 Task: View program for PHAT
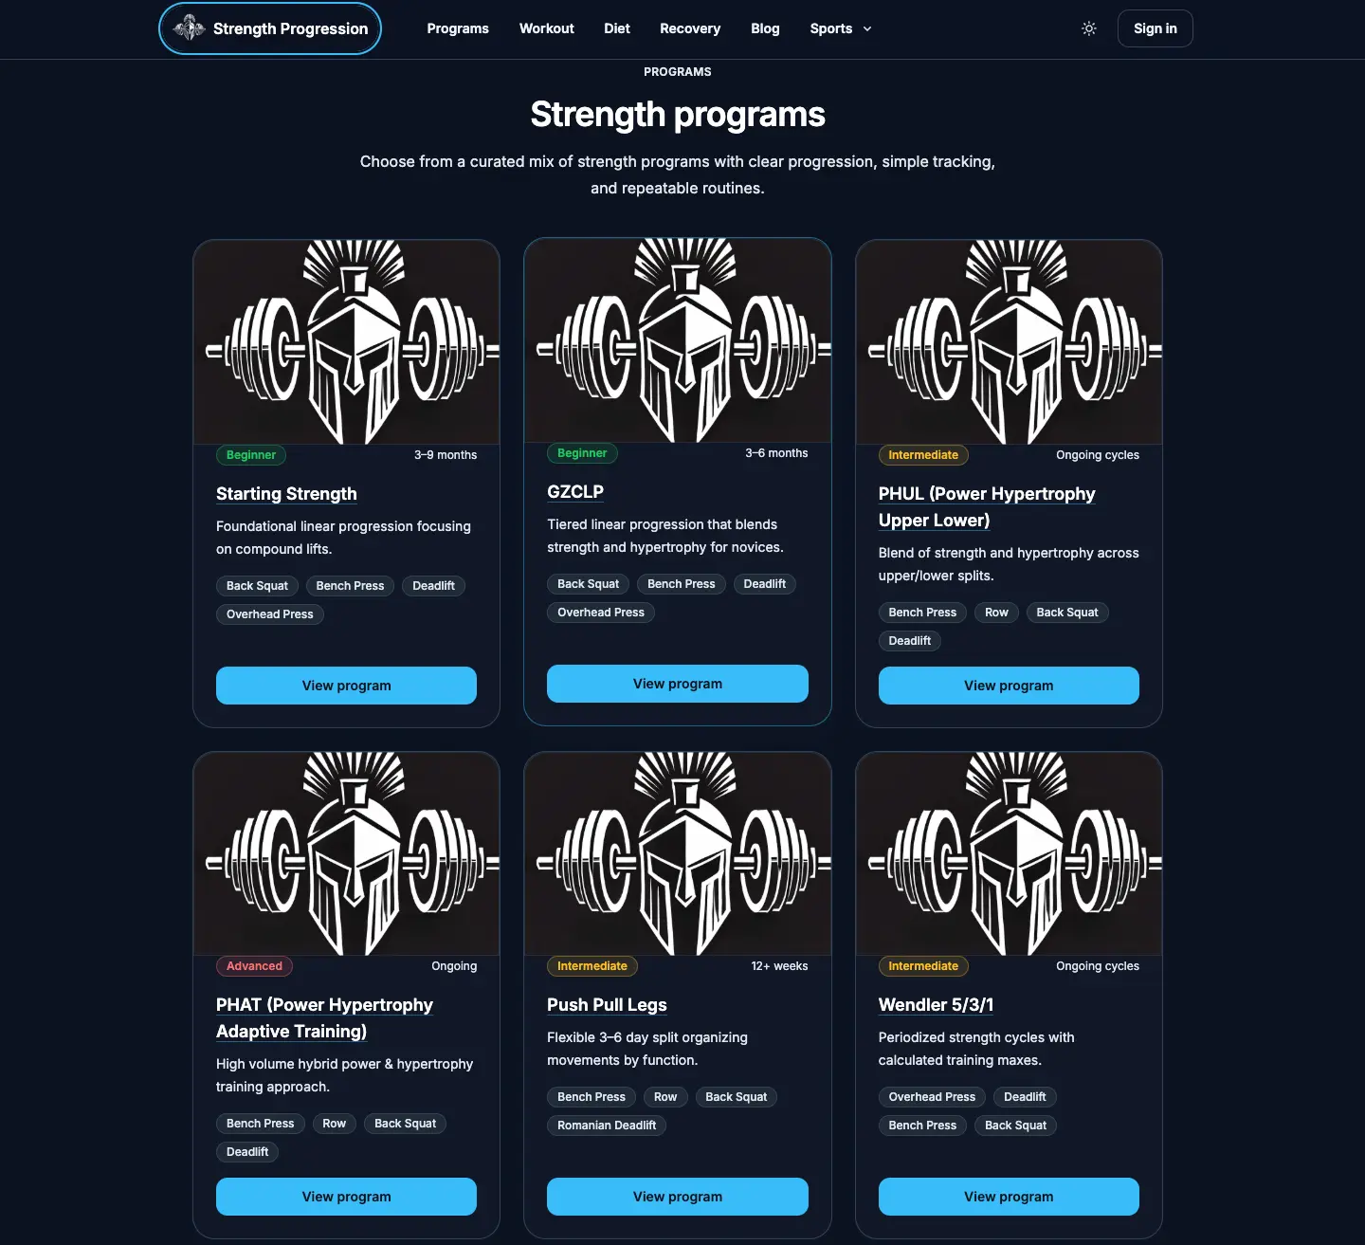click(x=346, y=1197)
